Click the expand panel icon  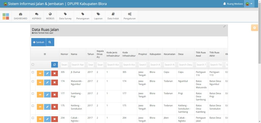224,27
